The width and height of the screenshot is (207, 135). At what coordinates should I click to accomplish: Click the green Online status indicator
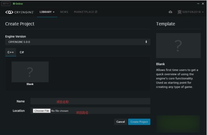coord(18,4)
